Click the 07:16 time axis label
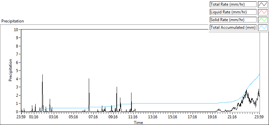This screenshot has width=269, height=125. pyautogui.click(x=93, y=117)
